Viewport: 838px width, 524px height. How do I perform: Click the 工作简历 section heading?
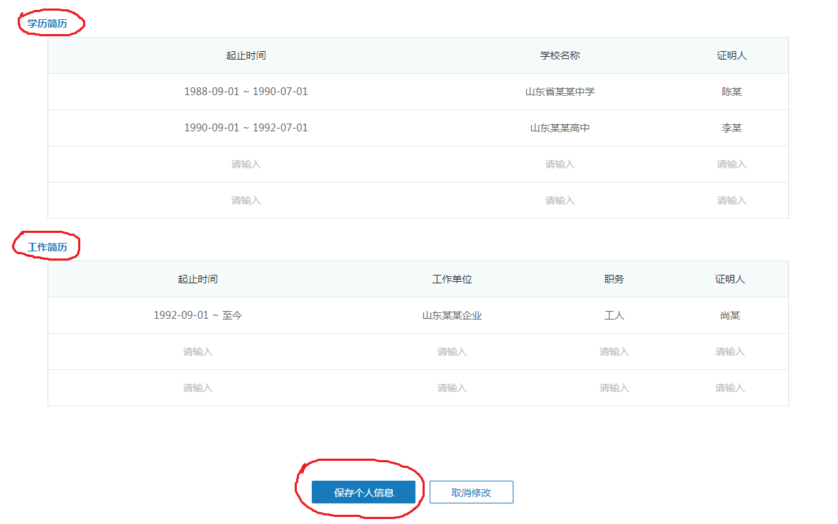48,247
